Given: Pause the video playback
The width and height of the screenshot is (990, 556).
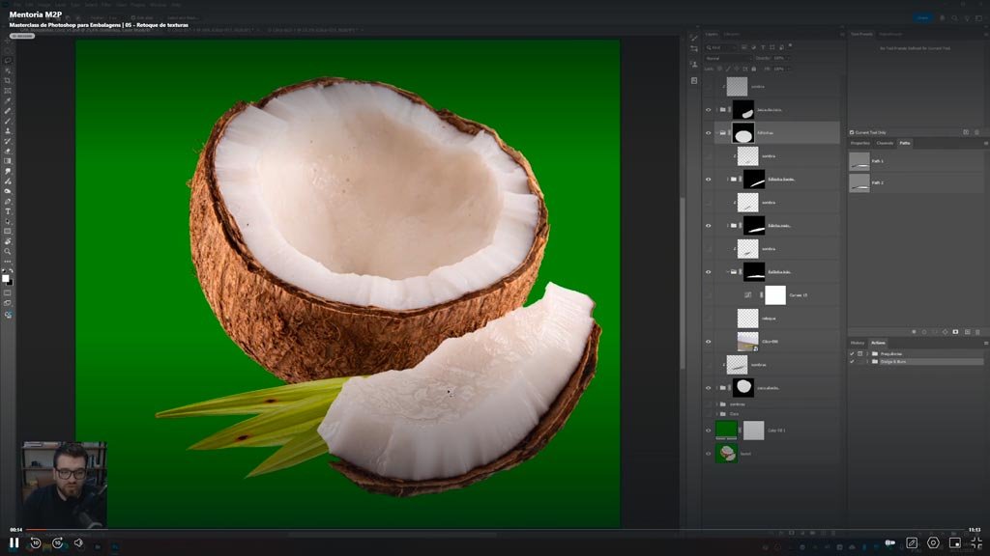Looking at the screenshot, I should click(14, 542).
